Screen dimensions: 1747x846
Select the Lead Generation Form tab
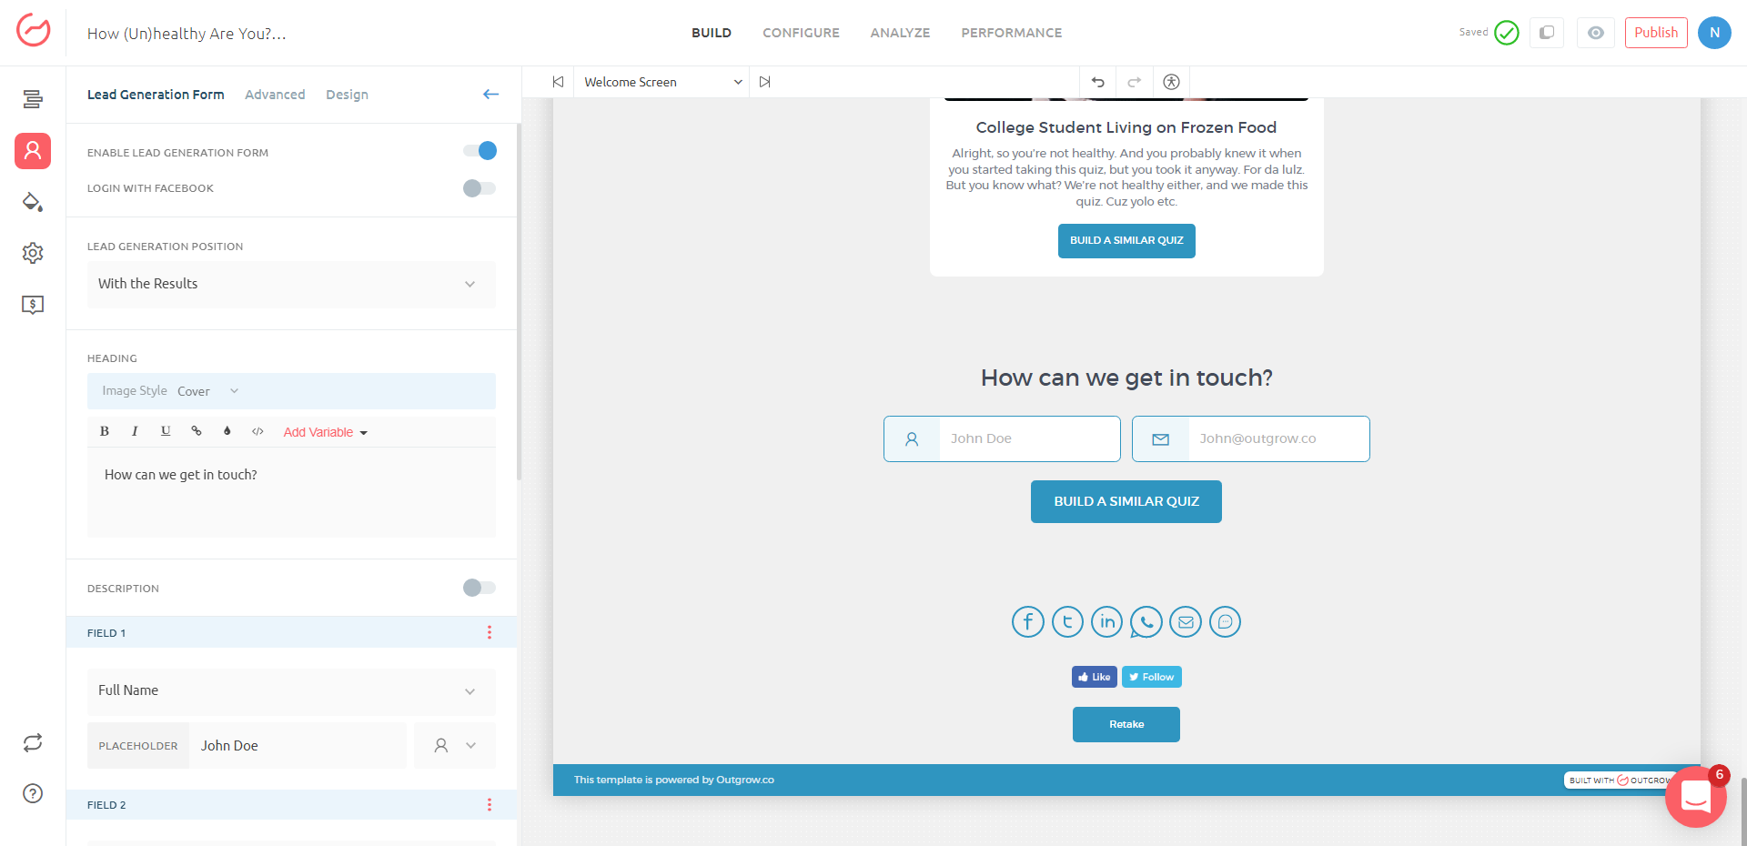pos(156,95)
